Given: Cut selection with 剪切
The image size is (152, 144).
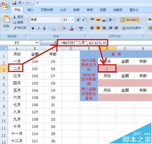Looking at the screenshot, I should tap(18, 17).
